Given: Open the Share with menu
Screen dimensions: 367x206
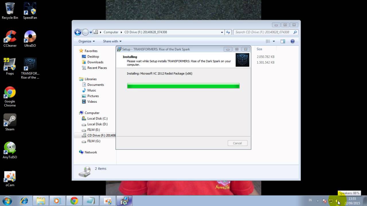Looking at the screenshot, I should pos(112,41).
